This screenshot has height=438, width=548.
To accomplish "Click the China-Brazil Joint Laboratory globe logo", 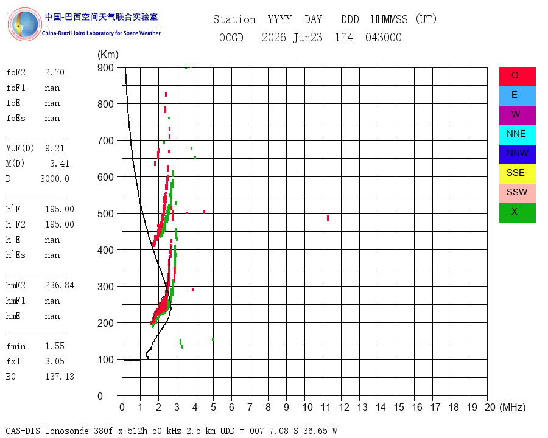I will point(24,24).
